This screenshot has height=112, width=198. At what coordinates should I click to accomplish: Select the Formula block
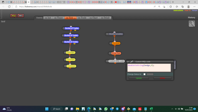tap(116, 43)
